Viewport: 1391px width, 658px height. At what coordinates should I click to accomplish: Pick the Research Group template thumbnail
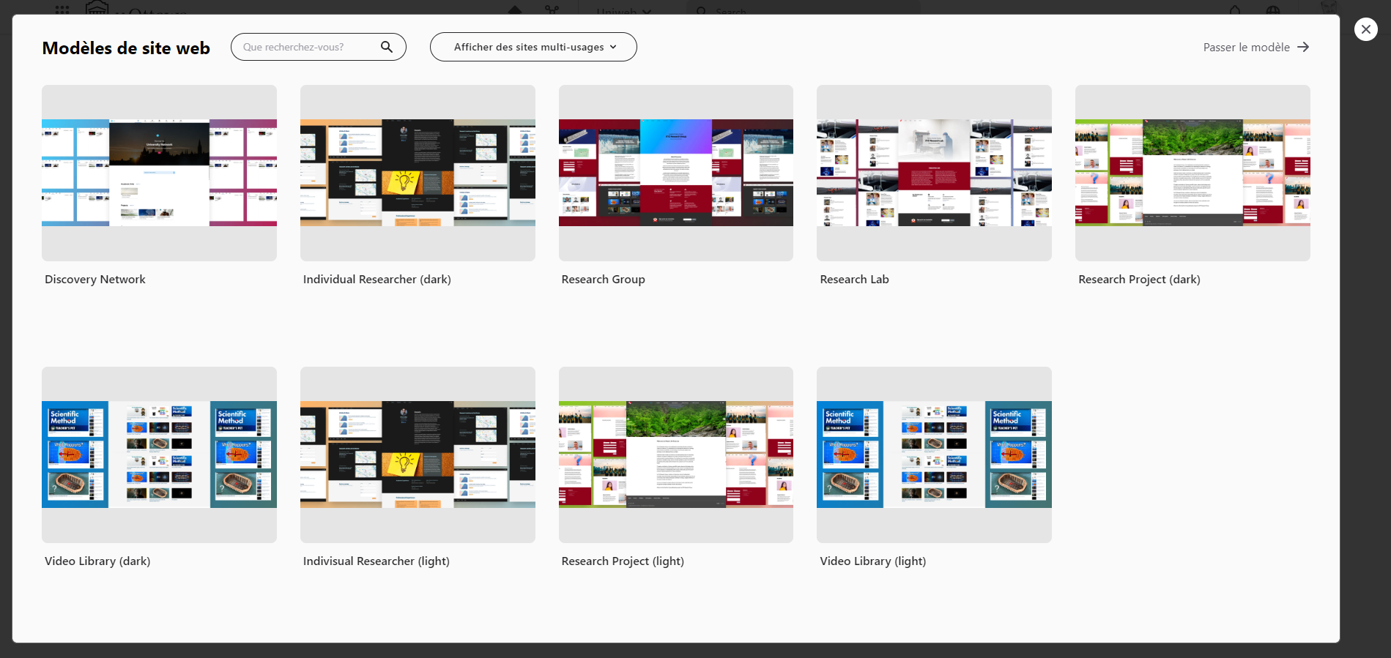(x=675, y=173)
